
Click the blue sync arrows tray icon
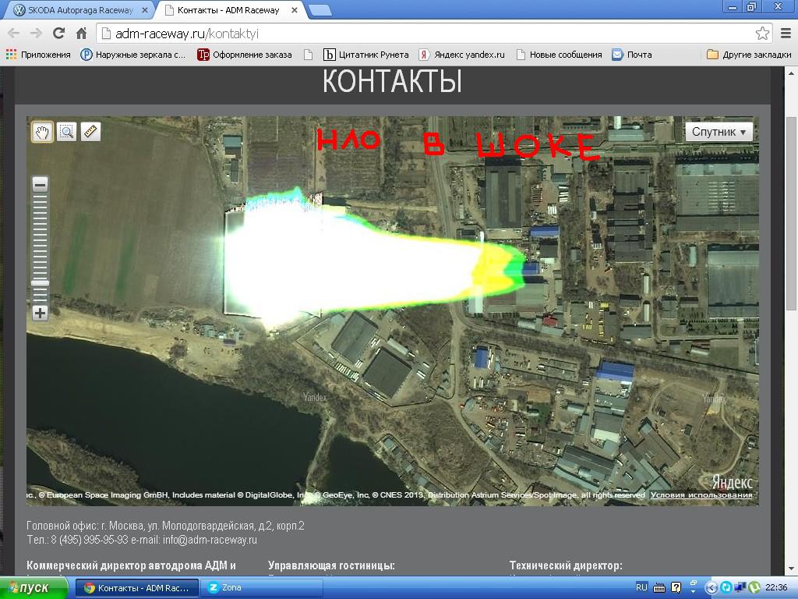click(x=726, y=588)
